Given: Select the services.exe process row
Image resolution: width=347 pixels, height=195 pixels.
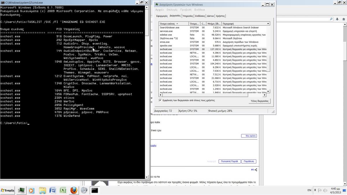Looking at the screenshot, I should click(213, 31).
